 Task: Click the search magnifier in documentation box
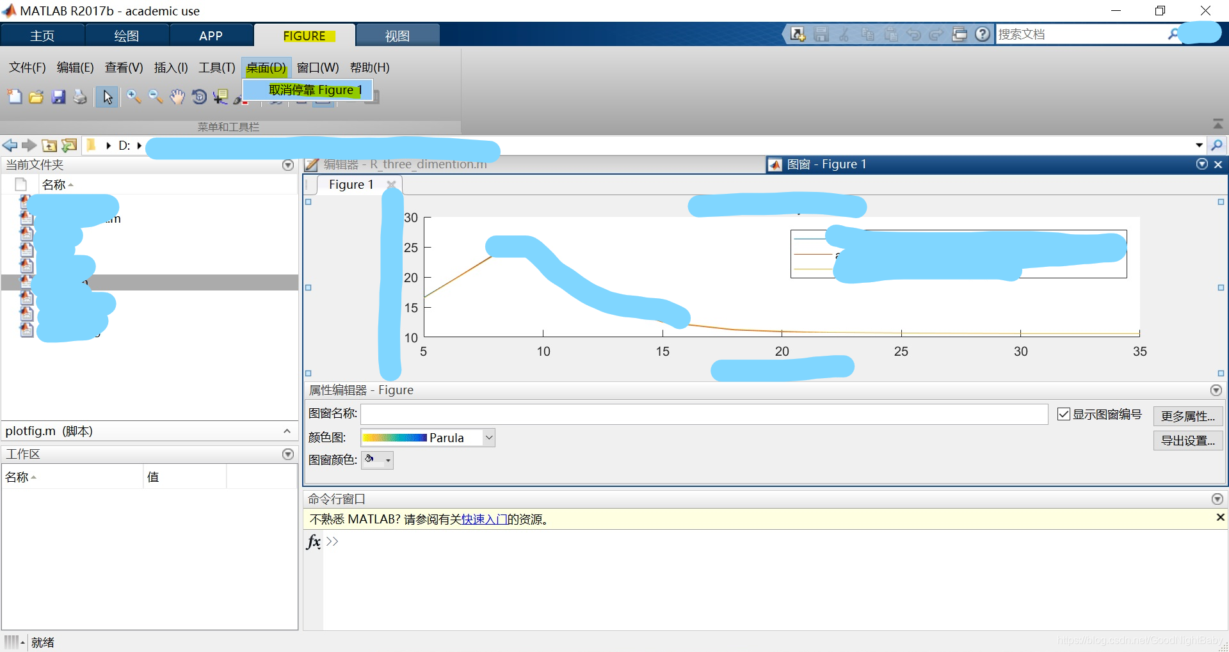pos(1173,35)
